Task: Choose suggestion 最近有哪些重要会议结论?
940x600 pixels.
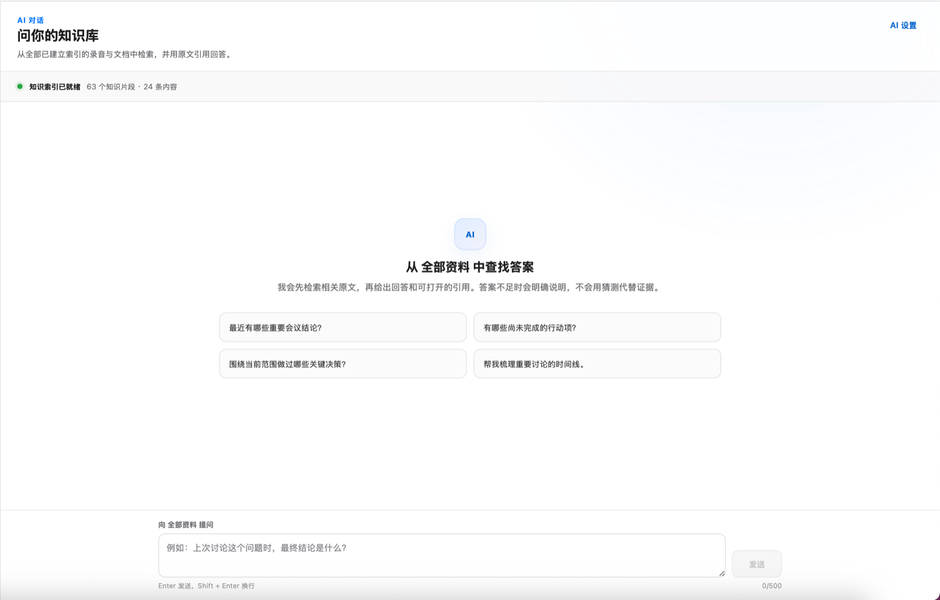Action: (343, 328)
